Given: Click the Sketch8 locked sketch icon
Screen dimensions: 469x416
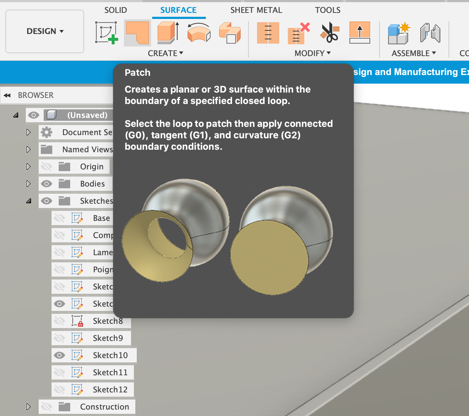Looking at the screenshot, I should (77, 321).
